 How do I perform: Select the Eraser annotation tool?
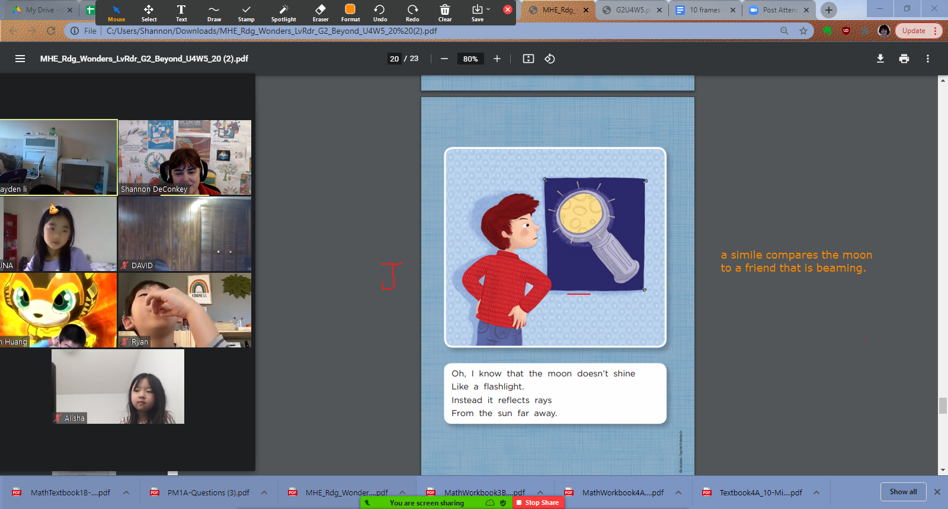(x=321, y=13)
